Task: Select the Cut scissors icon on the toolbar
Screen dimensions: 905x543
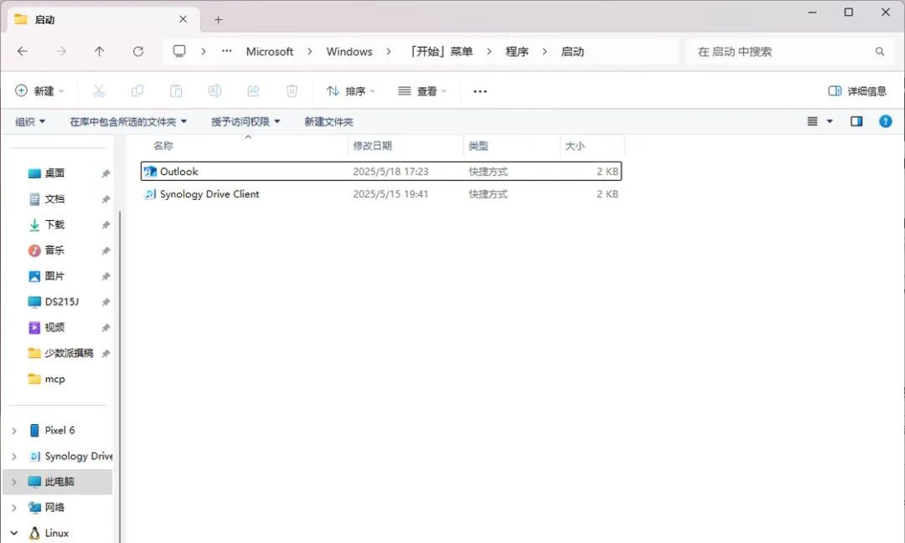Action: (98, 90)
